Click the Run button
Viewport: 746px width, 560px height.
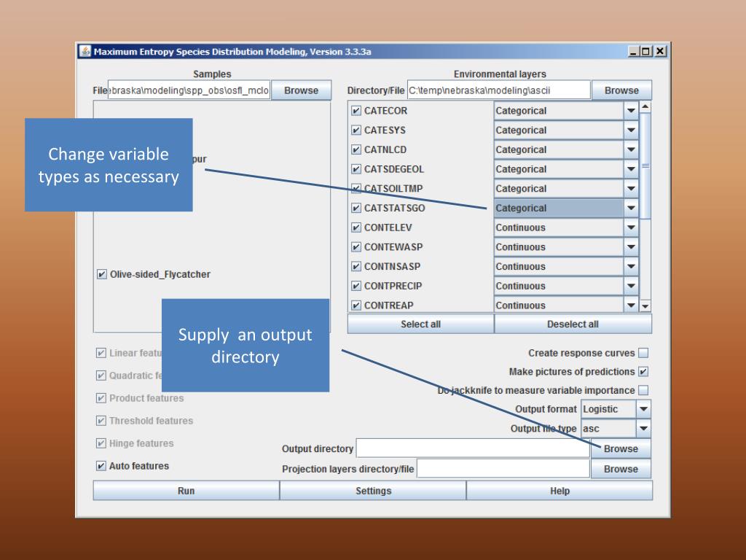click(186, 491)
